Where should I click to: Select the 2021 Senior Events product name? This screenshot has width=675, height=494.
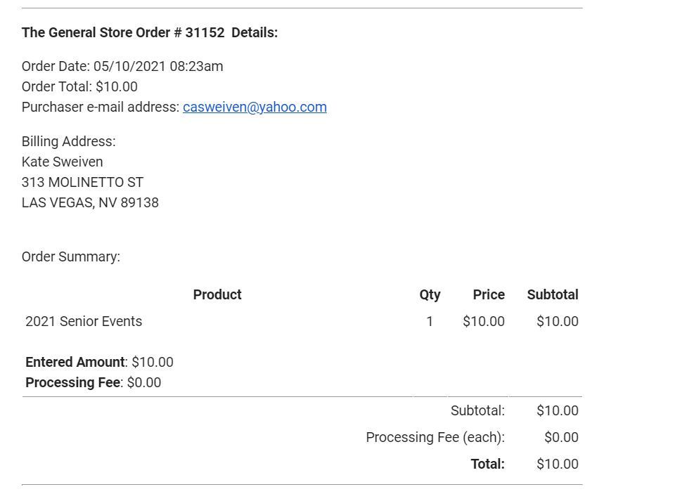coord(84,322)
